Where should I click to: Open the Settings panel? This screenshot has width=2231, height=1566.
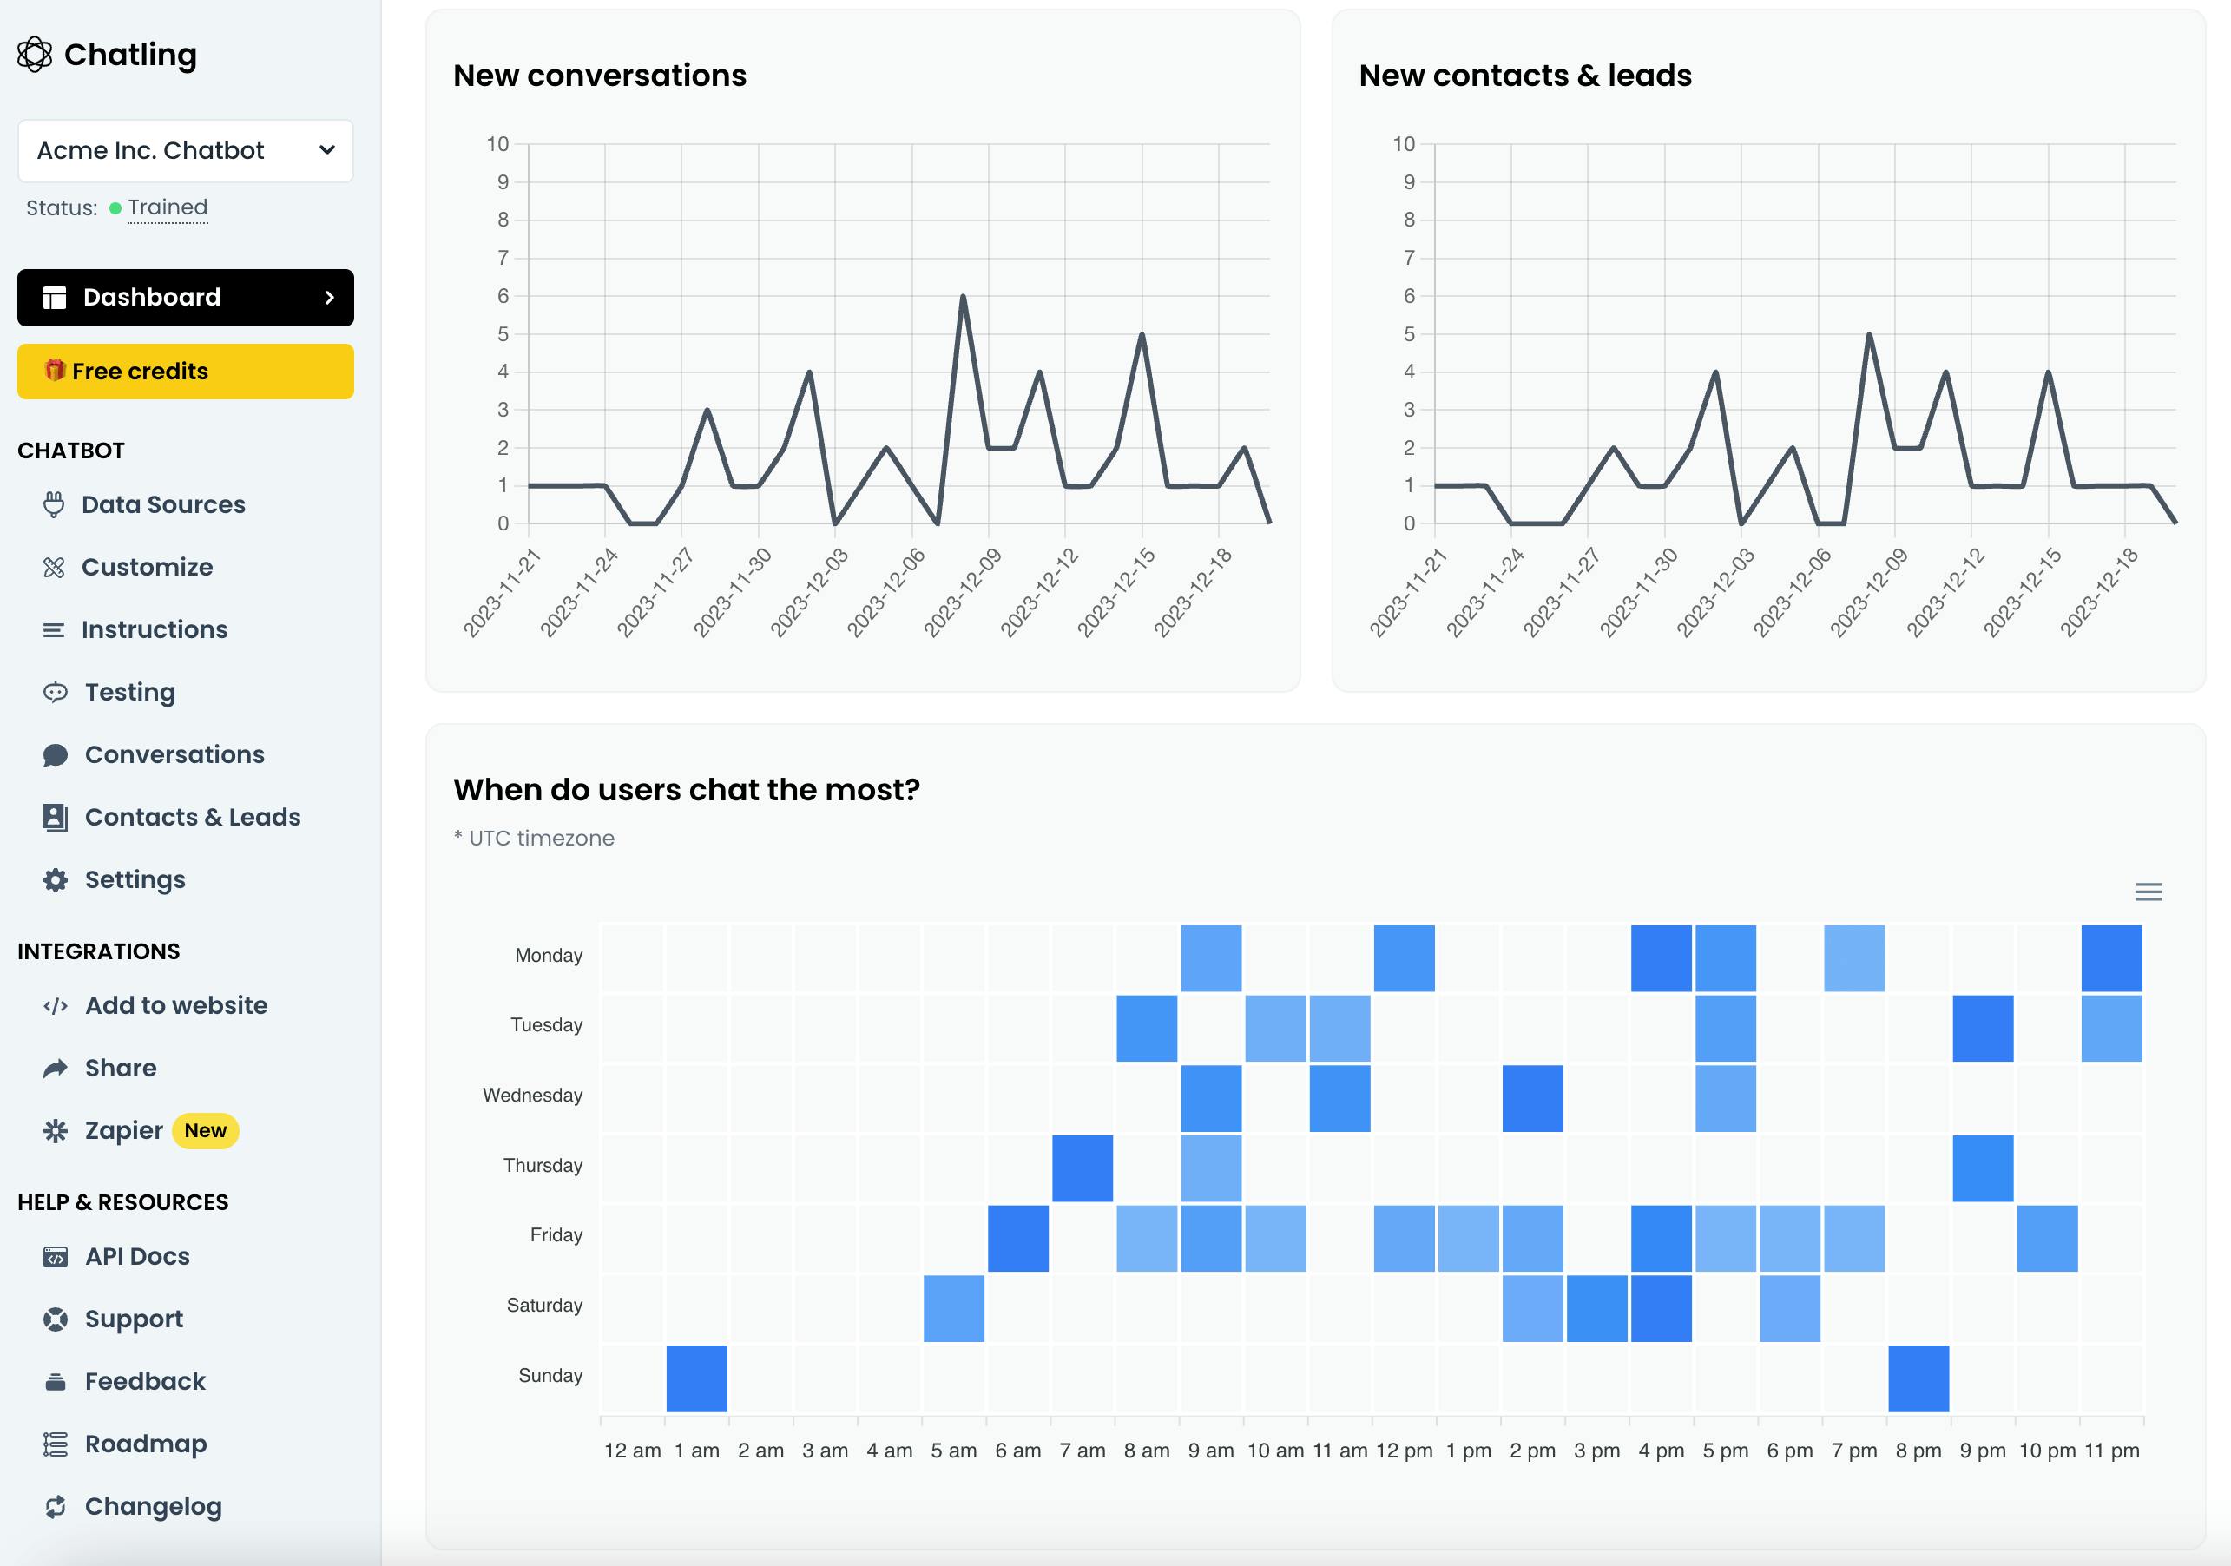click(135, 879)
